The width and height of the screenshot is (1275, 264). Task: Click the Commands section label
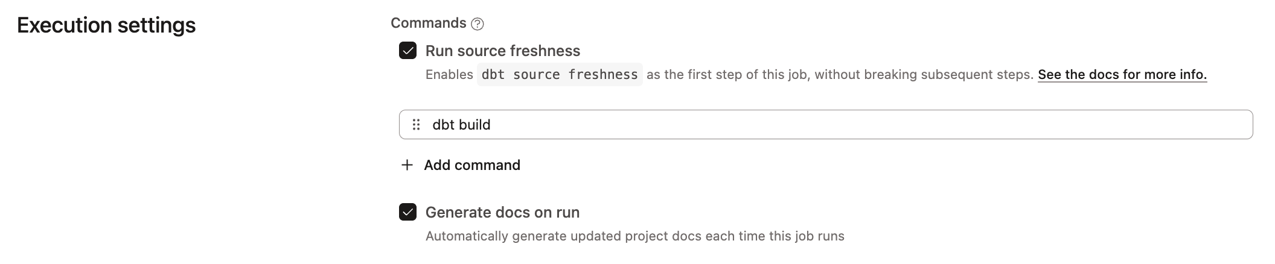coord(428,23)
